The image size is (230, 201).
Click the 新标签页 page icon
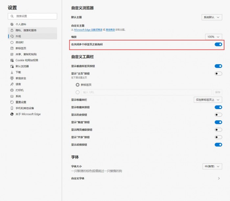[12, 48]
